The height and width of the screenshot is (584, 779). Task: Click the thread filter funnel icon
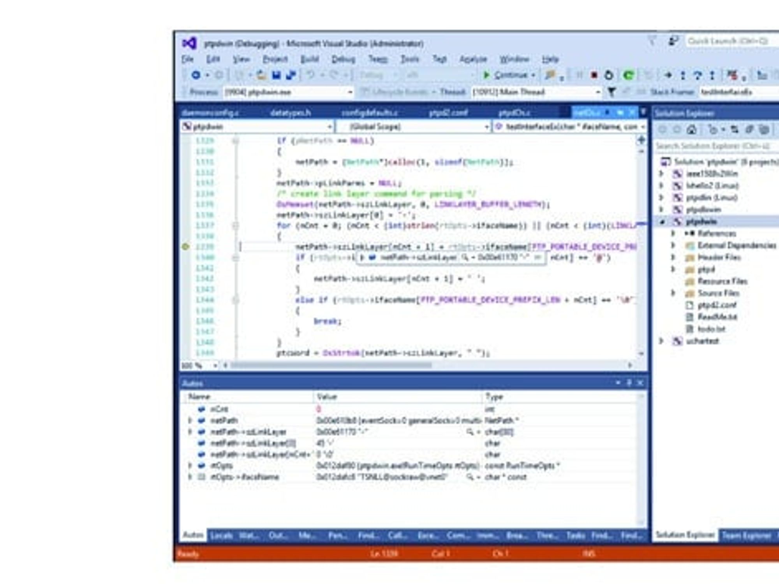click(x=612, y=92)
